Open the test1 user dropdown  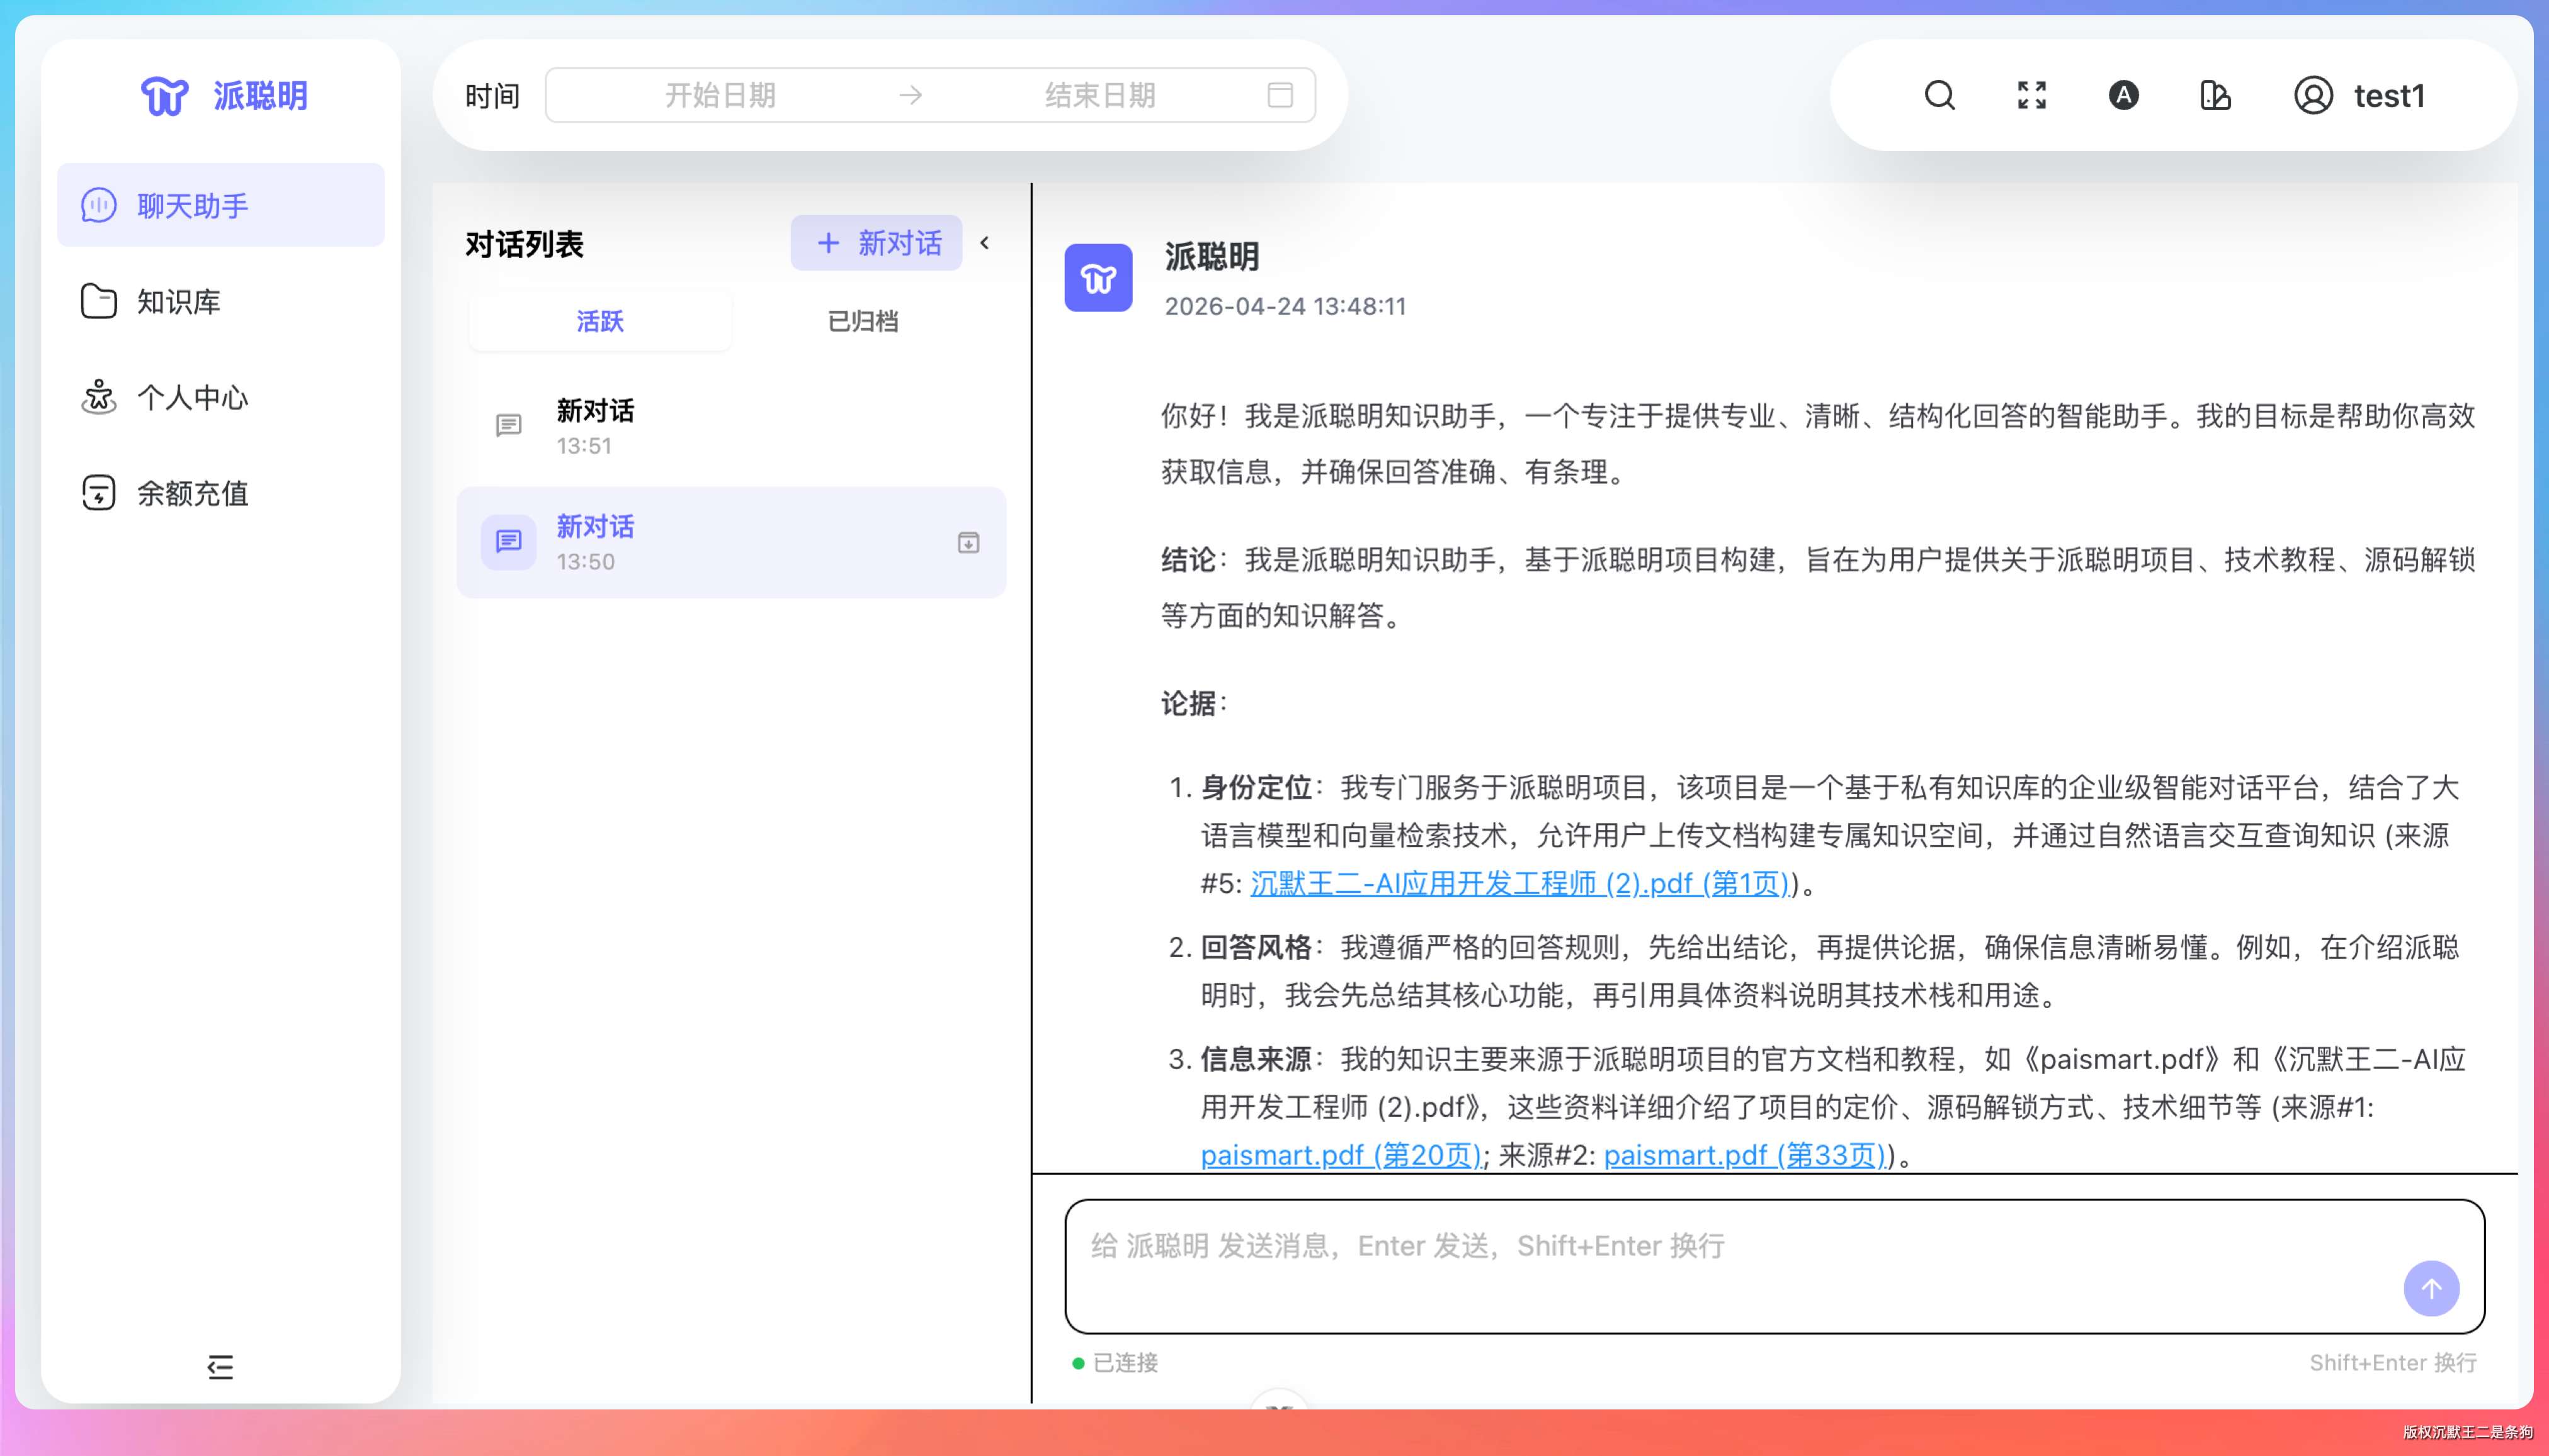coord(2359,96)
